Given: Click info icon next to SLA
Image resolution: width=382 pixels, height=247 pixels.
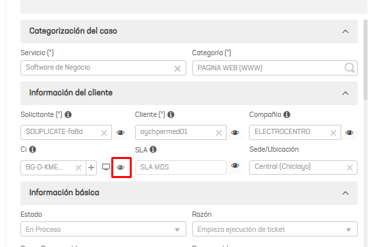Looking at the screenshot, I should click(153, 149).
